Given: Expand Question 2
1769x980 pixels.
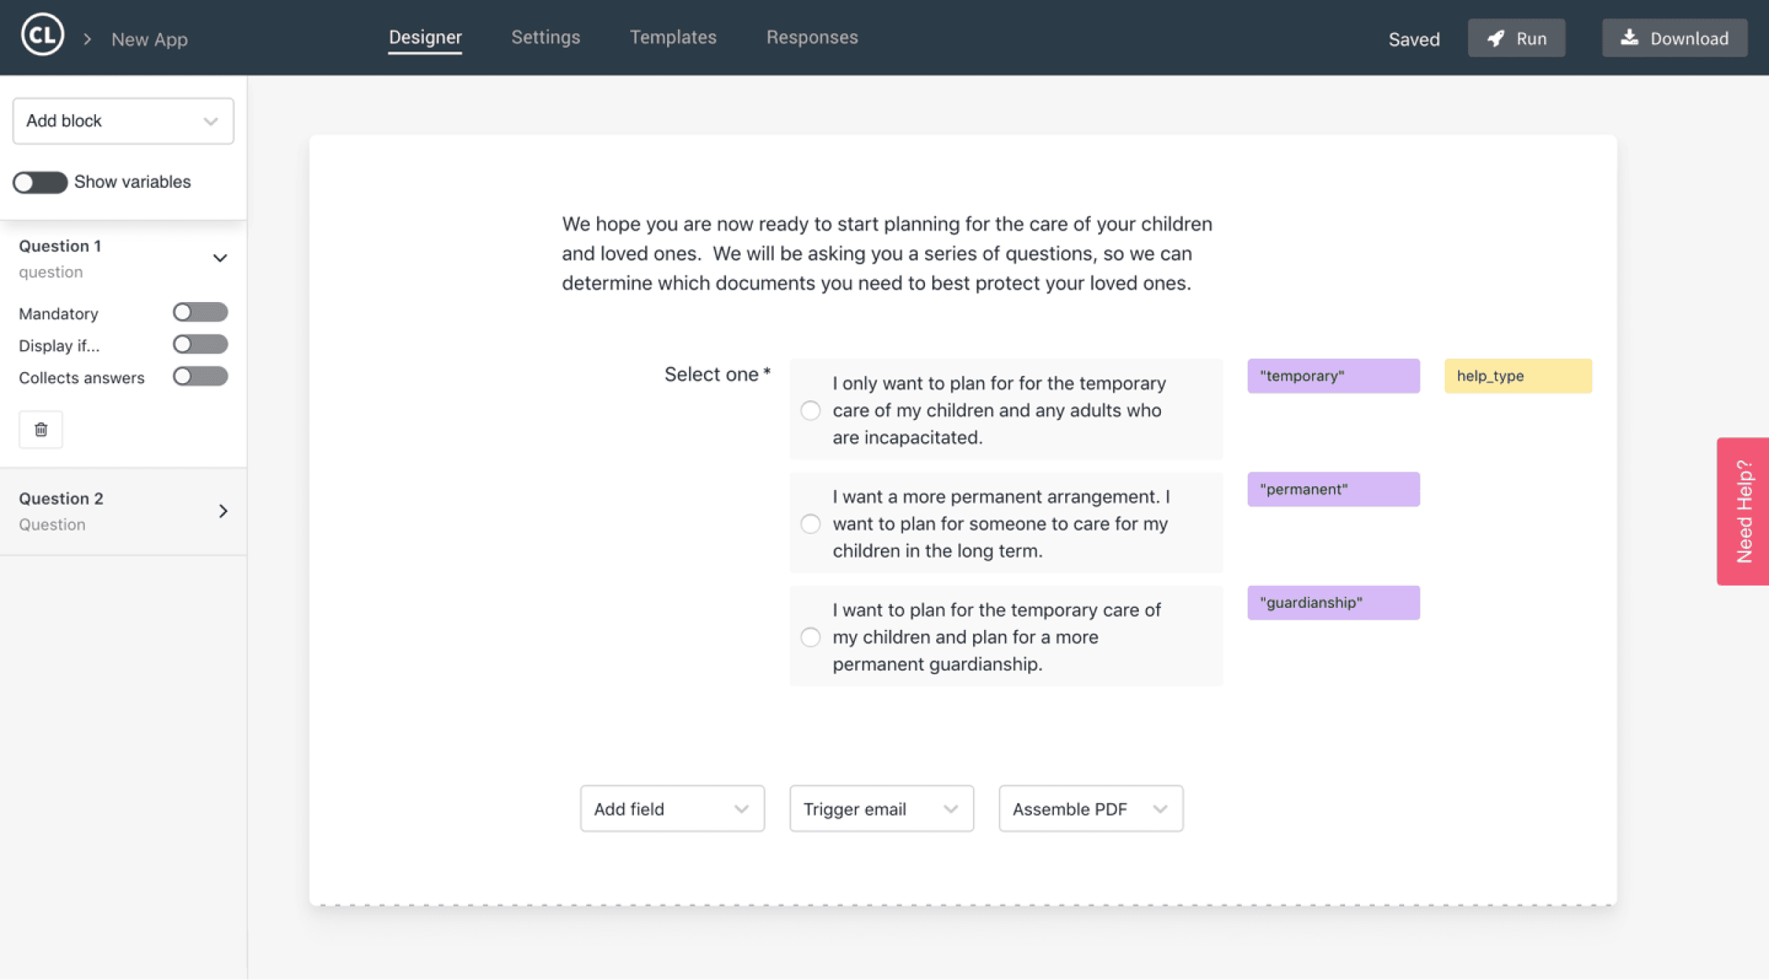Looking at the screenshot, I should point(223,511).
